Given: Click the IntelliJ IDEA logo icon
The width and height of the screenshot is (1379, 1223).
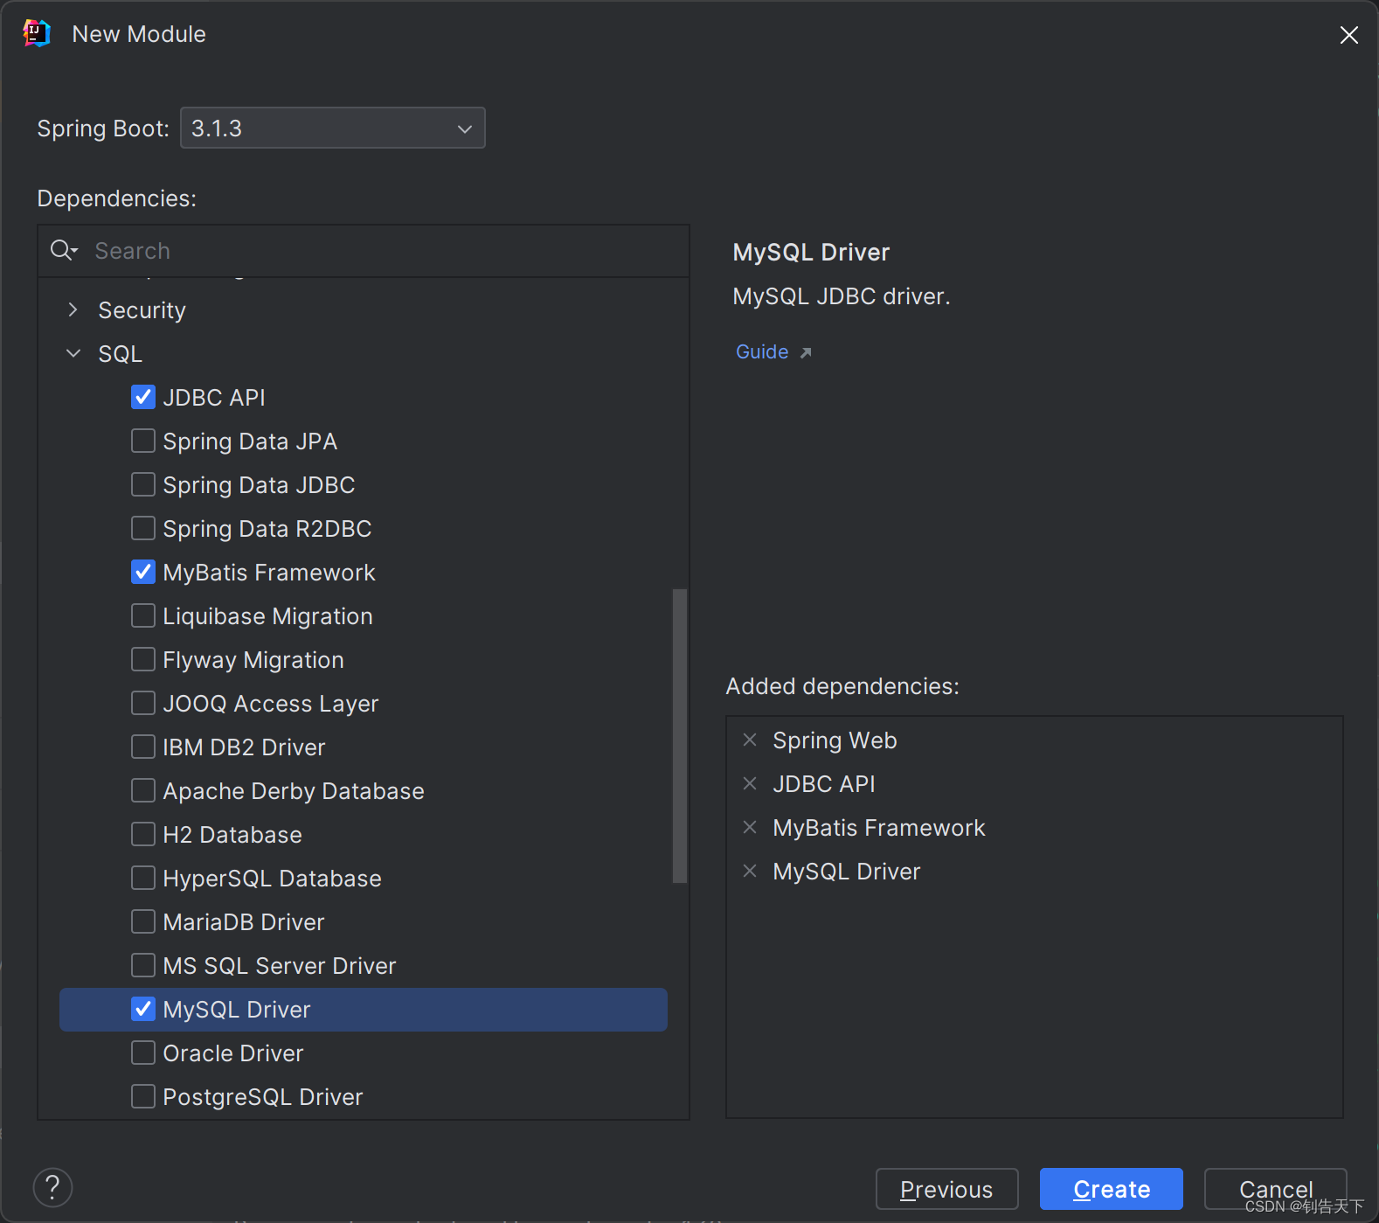Looking at the screenshot, I should (x=36, y=33).
